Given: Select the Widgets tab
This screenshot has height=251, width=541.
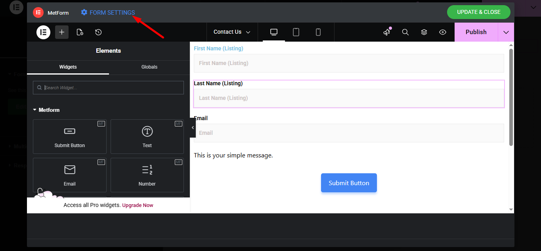Looking at the screenshot, I should tap(68, 67).
